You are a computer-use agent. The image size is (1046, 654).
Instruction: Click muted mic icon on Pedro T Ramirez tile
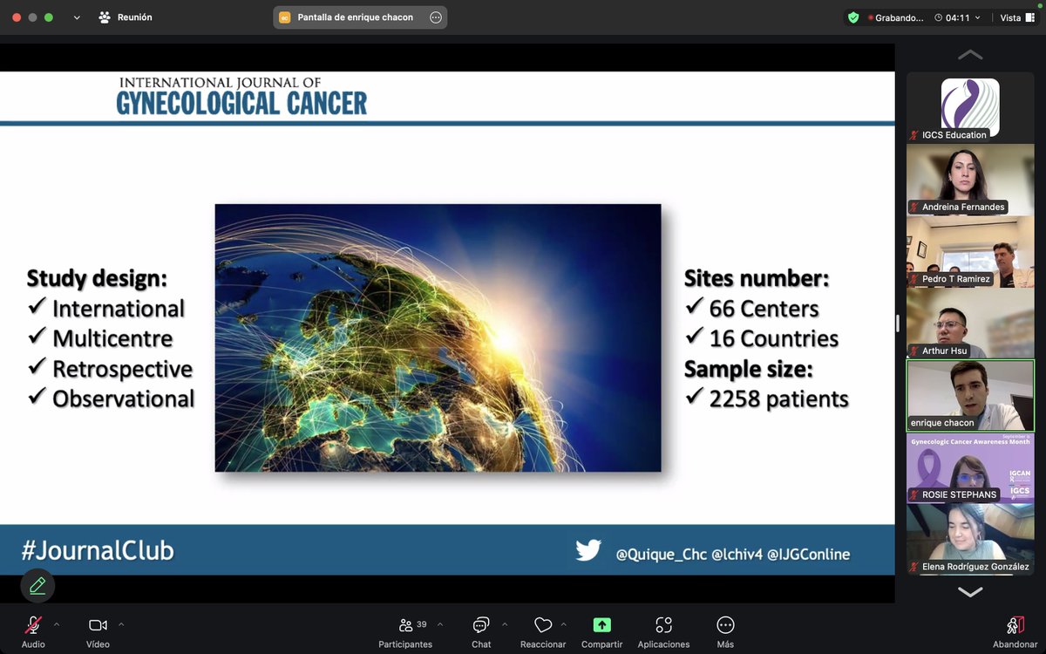[x=914, y=279]
